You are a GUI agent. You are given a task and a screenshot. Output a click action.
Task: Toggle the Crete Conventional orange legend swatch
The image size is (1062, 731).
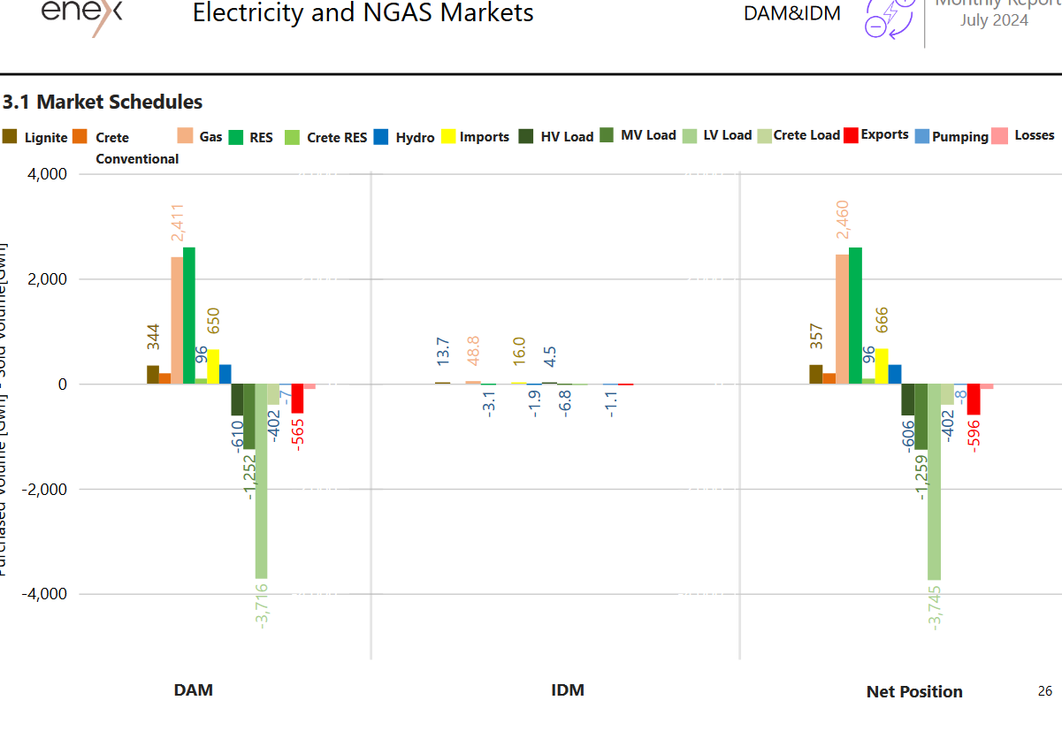(x=79, y=136)
